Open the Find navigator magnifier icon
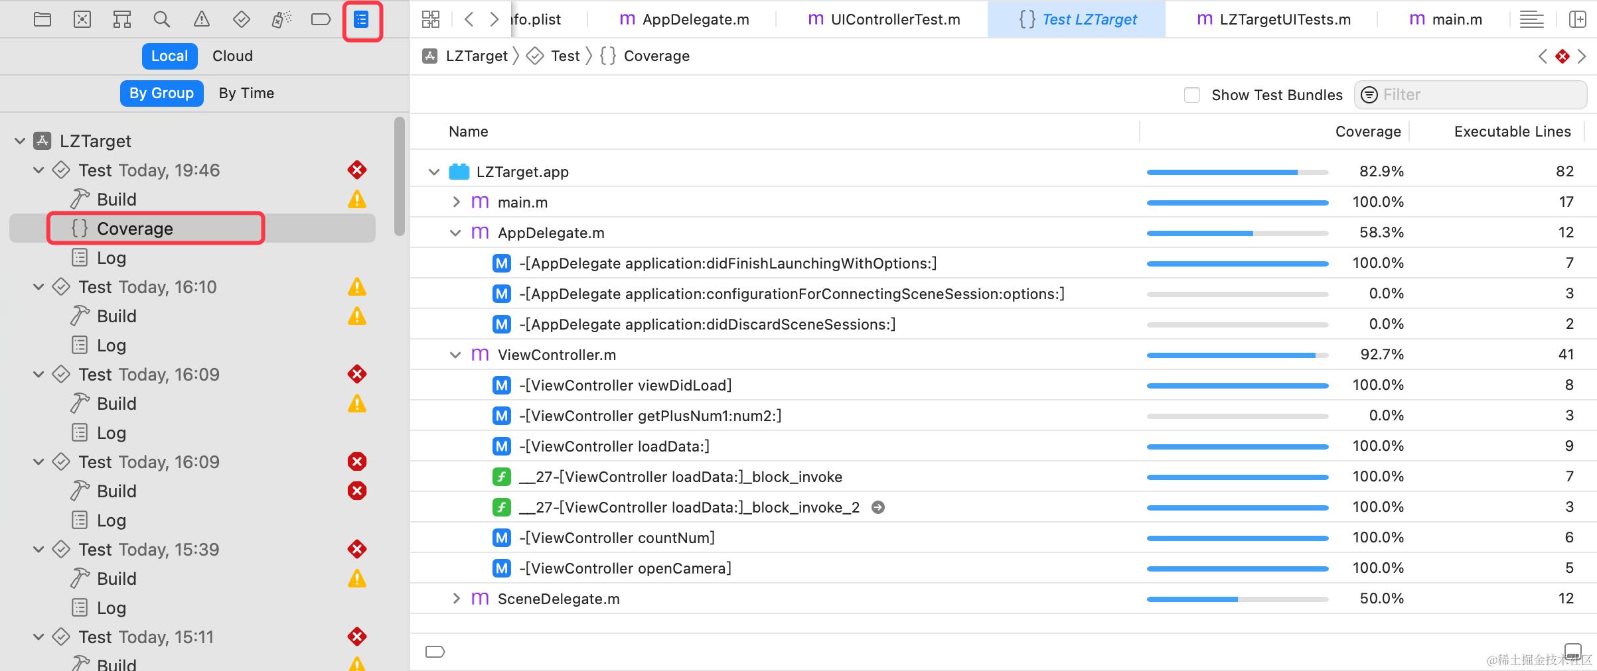The image size is (1597, 671). pyautogui.click(x=161, y=19)
